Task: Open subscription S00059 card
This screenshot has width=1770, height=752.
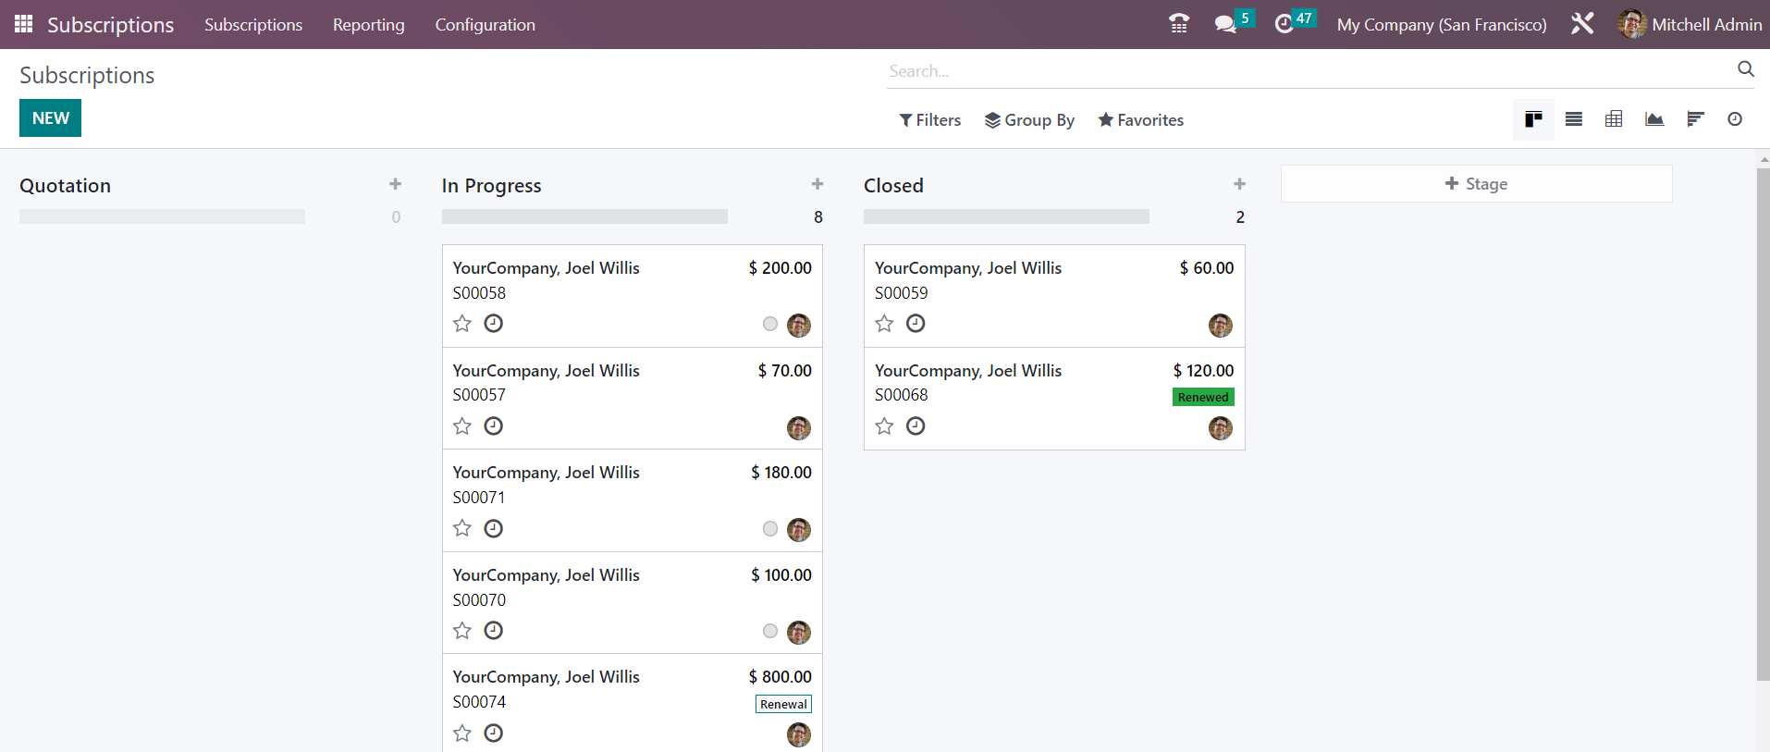Action: point(1054,296)
